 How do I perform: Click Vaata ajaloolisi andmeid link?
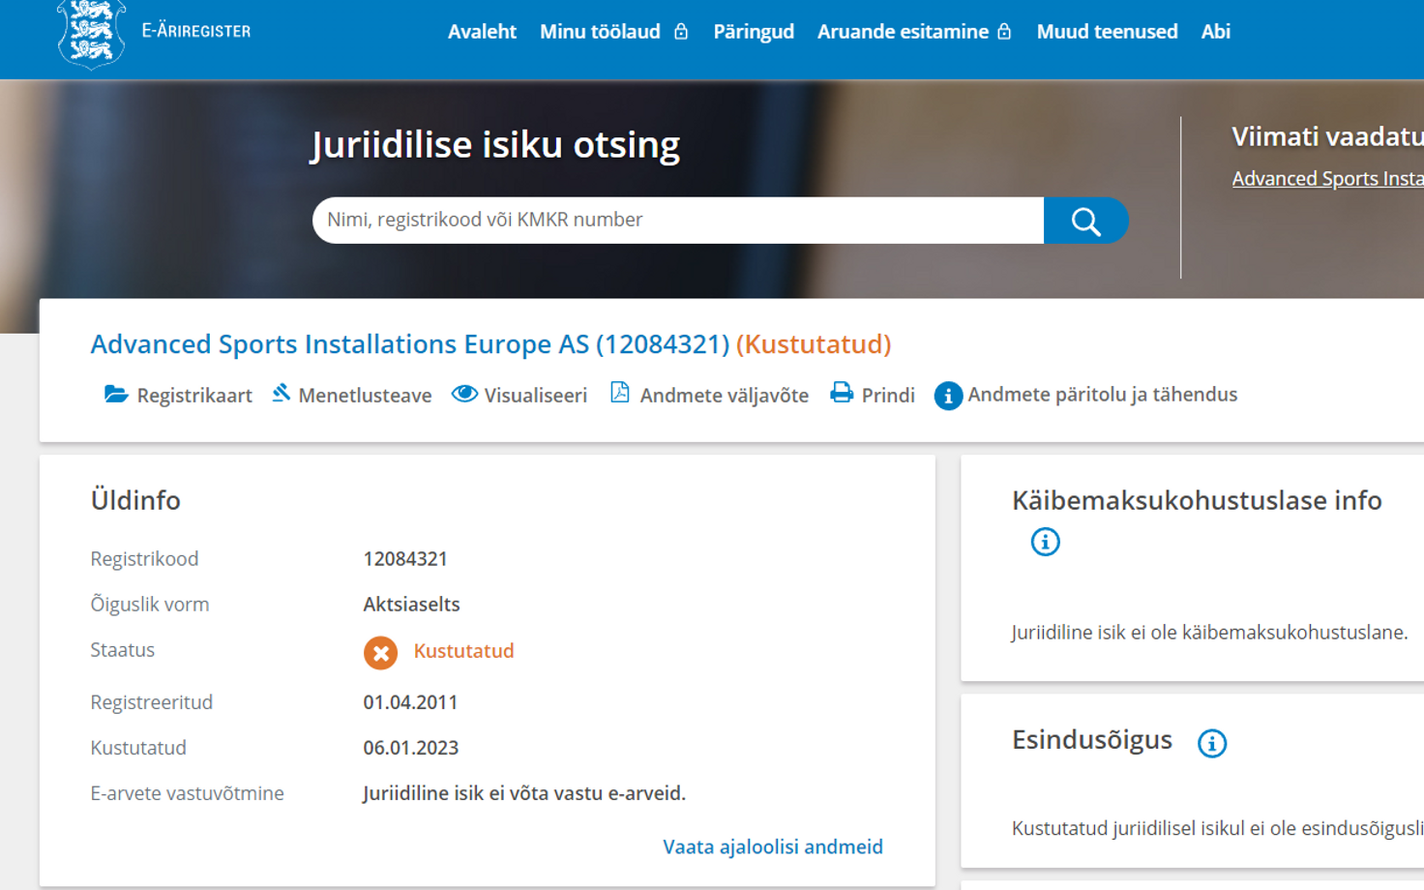point(772,846)
